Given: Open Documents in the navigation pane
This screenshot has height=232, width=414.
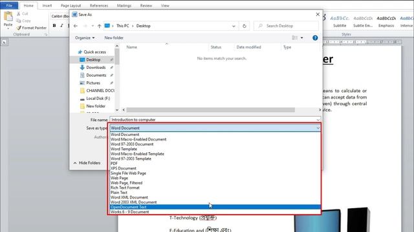Looking at the screenshot, I should [96, 75].
